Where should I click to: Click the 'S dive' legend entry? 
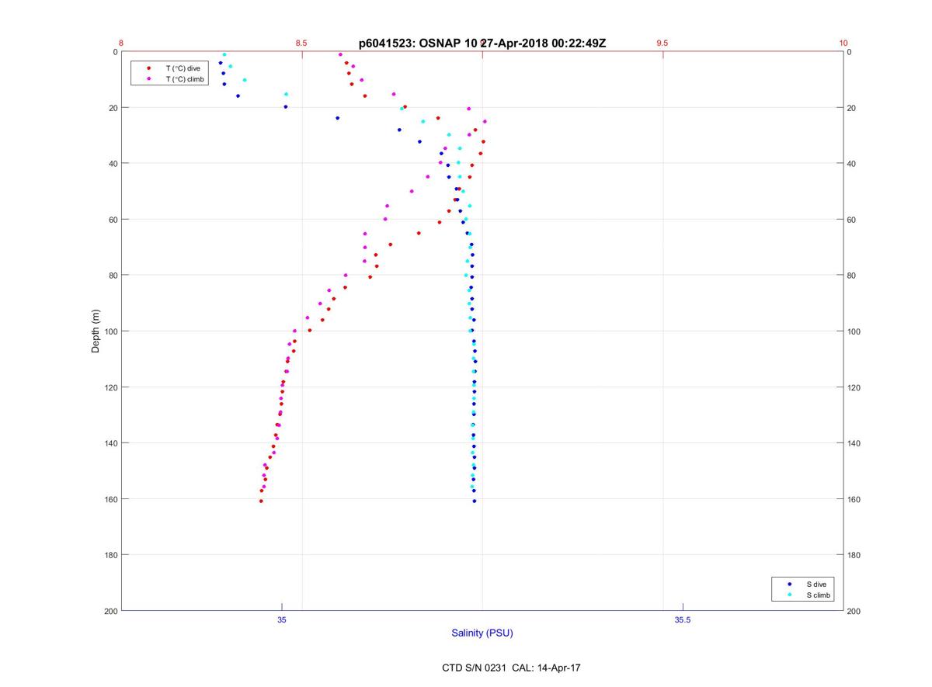click(x=815, y=584)
